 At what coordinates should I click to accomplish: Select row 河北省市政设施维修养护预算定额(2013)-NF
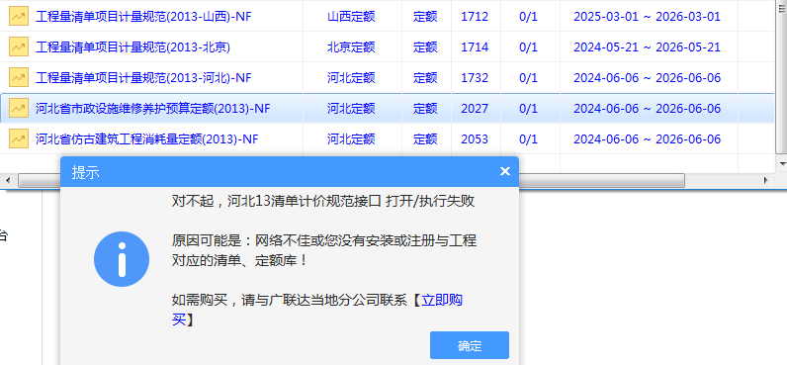coord(387,109)
